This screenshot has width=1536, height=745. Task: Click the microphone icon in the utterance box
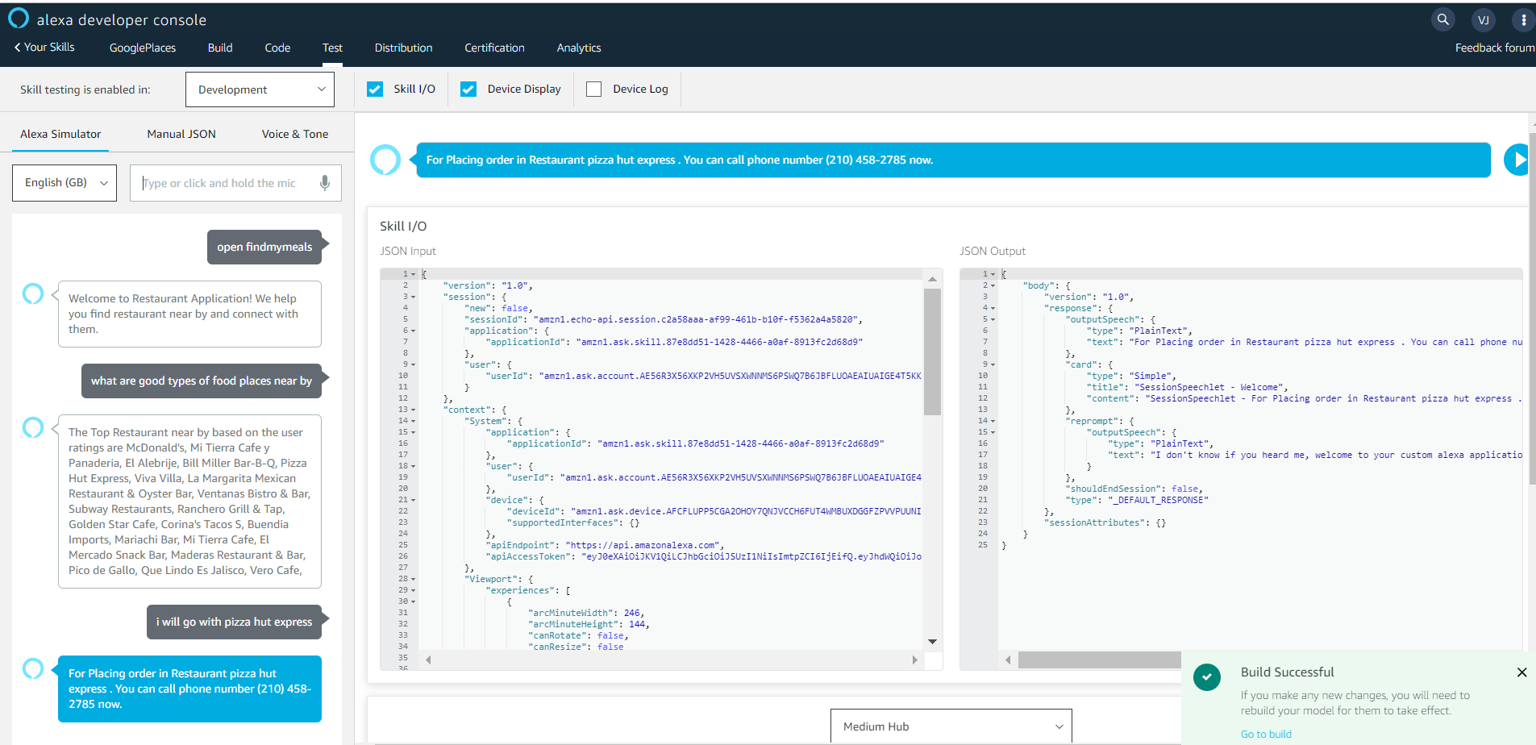(x=325, y=183)
